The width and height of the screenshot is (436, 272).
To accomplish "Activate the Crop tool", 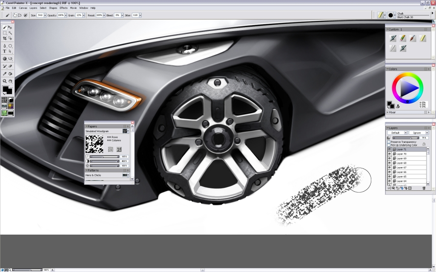I will [x=4, y=38].
